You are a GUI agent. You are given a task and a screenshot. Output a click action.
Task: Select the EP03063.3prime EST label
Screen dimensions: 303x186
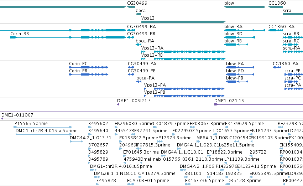coord(207,124)
